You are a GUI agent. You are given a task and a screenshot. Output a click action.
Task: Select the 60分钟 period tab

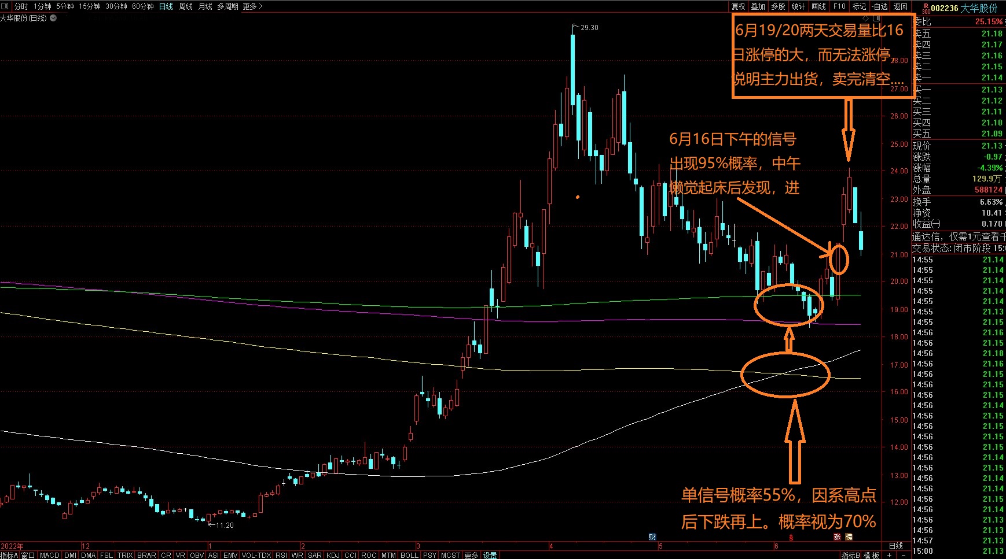pyautogui.click(x=142, y=6)
